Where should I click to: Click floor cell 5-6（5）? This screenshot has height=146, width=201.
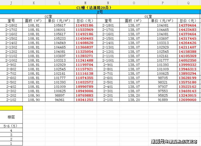coord(11,126)
